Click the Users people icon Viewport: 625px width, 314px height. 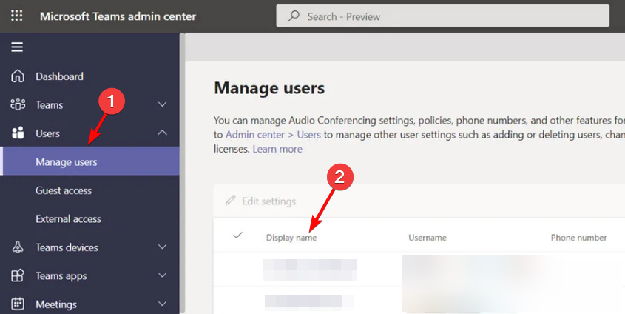[x=18, y=133]
